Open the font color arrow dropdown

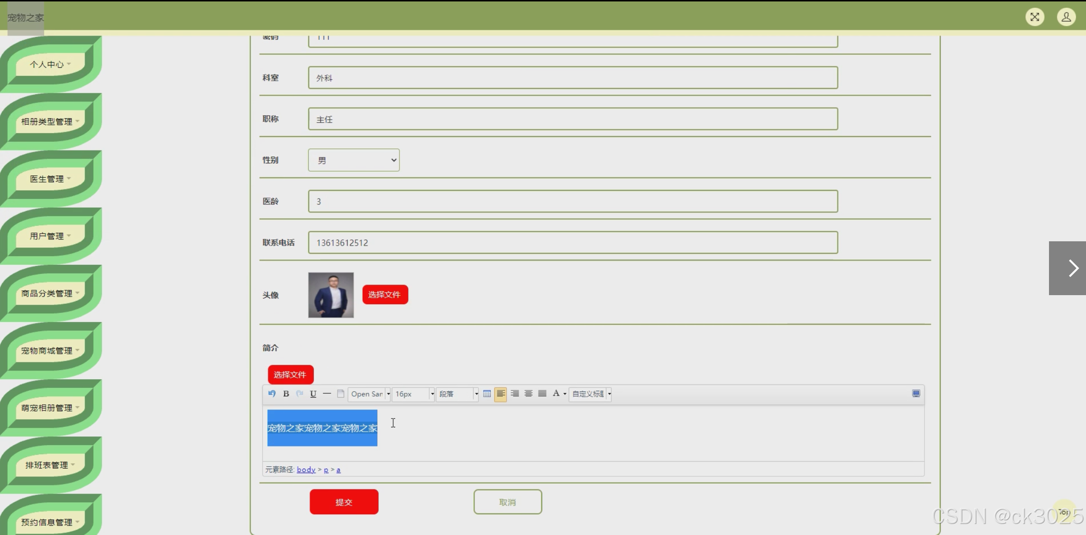tap(565, 394)
